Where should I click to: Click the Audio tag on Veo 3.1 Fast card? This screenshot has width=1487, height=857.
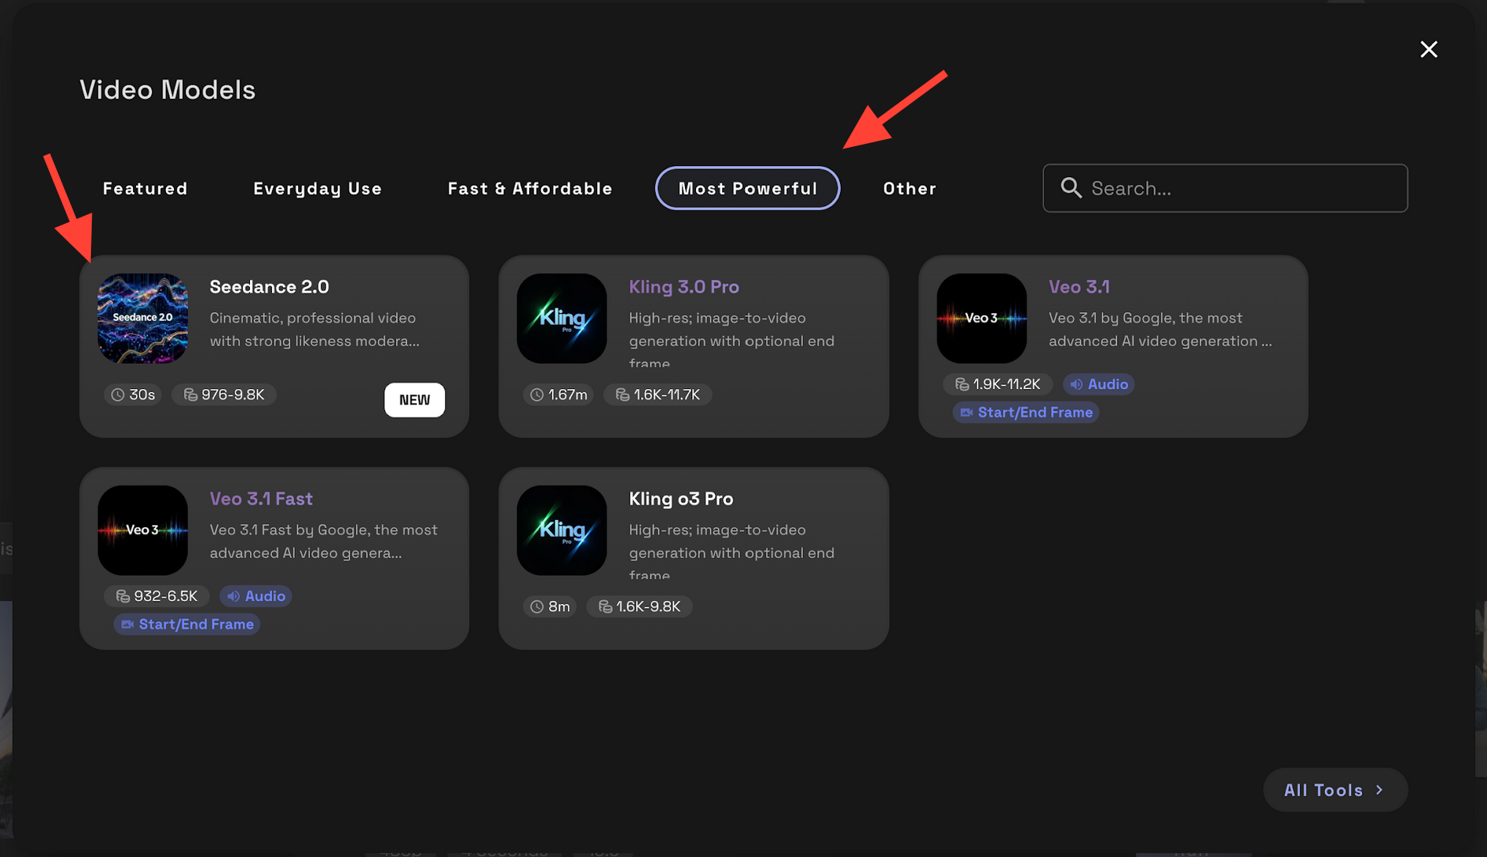255,596
